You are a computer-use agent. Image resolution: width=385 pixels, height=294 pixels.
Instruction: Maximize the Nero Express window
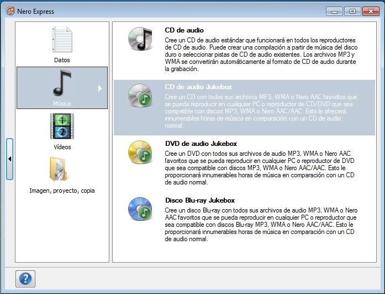coord(352,11)
